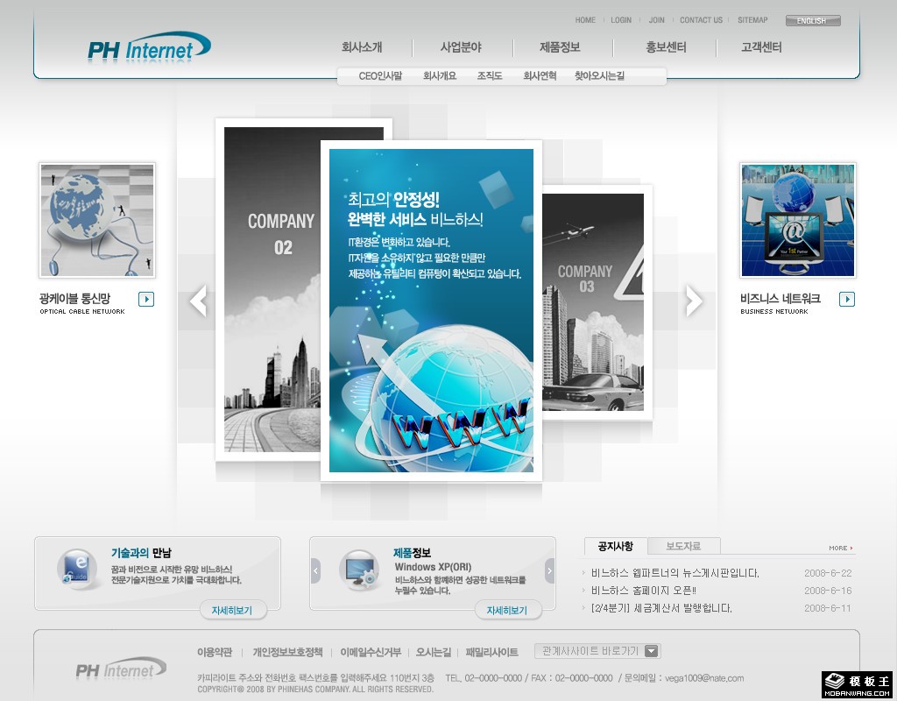Select the 찾아오시는길 submenu item
Screen dimensions: 897x701
(x=599, y=76)
